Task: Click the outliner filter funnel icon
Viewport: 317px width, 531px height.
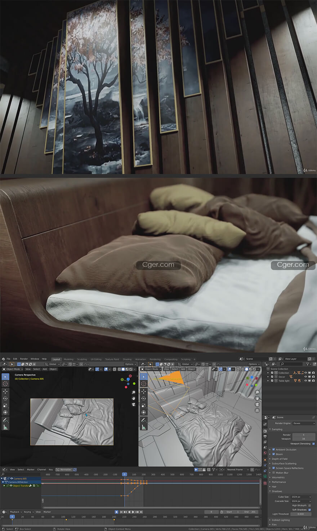Action: pyautogui.click(x=308, y=364)
